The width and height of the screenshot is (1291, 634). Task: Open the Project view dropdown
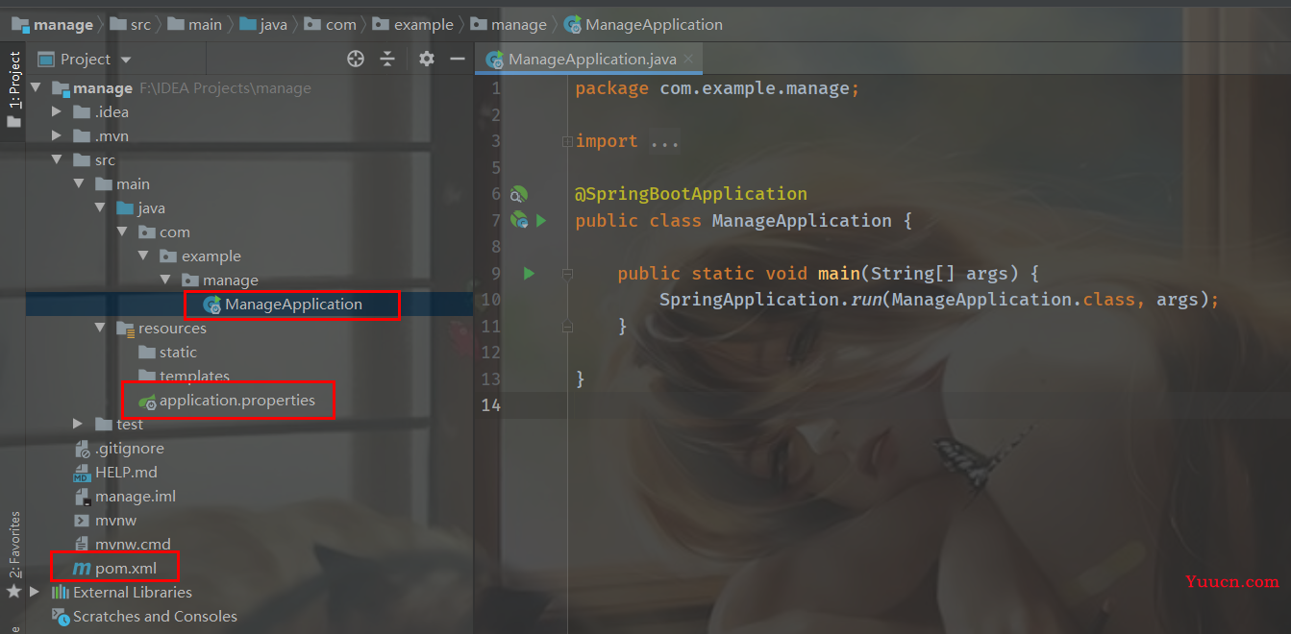coord(126,60)
